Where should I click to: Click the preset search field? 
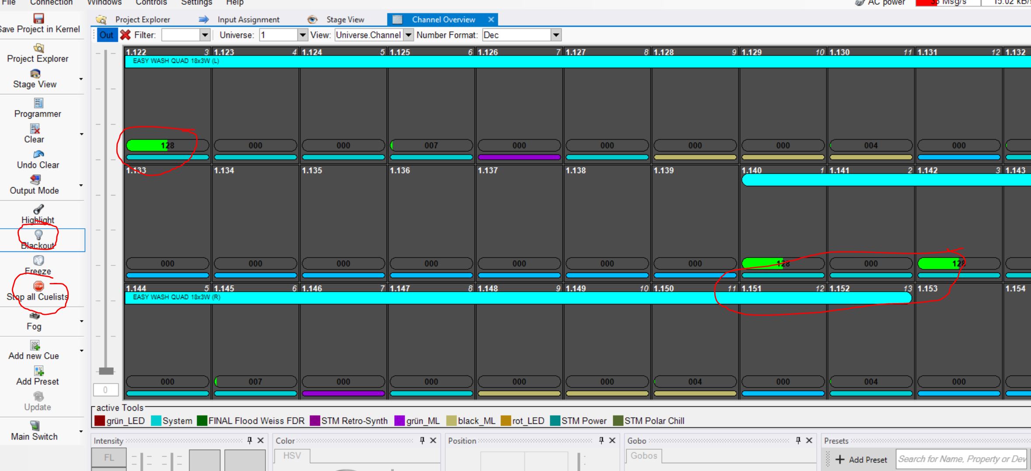961,459
